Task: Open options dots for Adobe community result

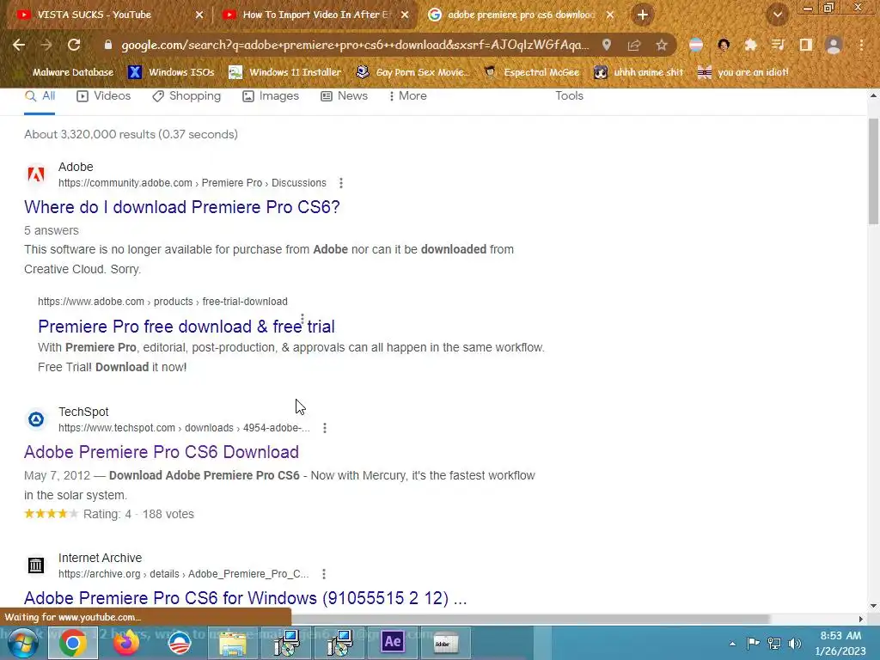Action: (x=340, y=183)
